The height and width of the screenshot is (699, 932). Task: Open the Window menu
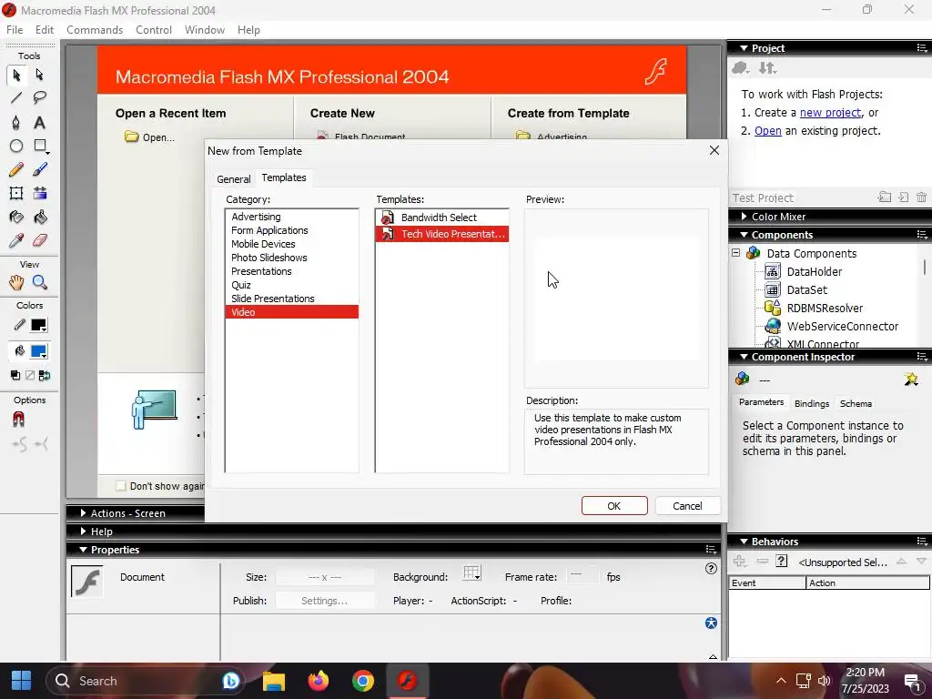pos(205,30)
